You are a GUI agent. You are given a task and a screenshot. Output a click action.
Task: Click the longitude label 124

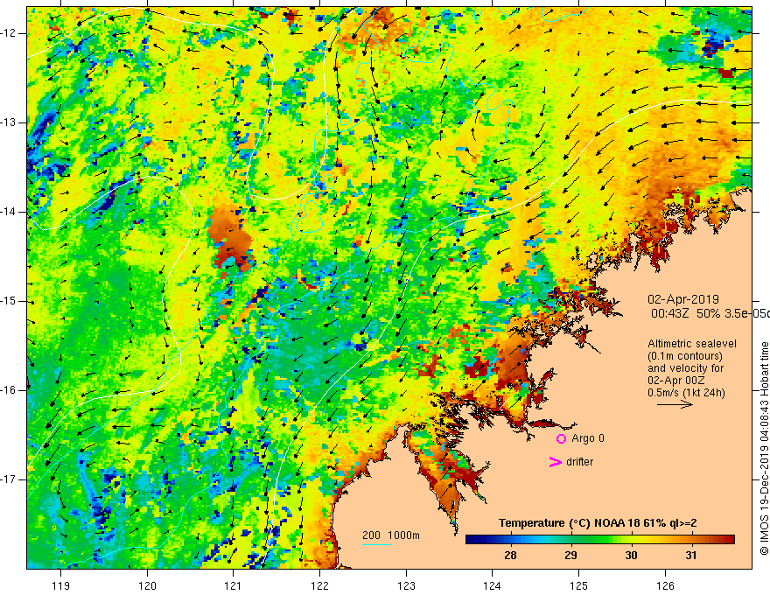(492, 585)
